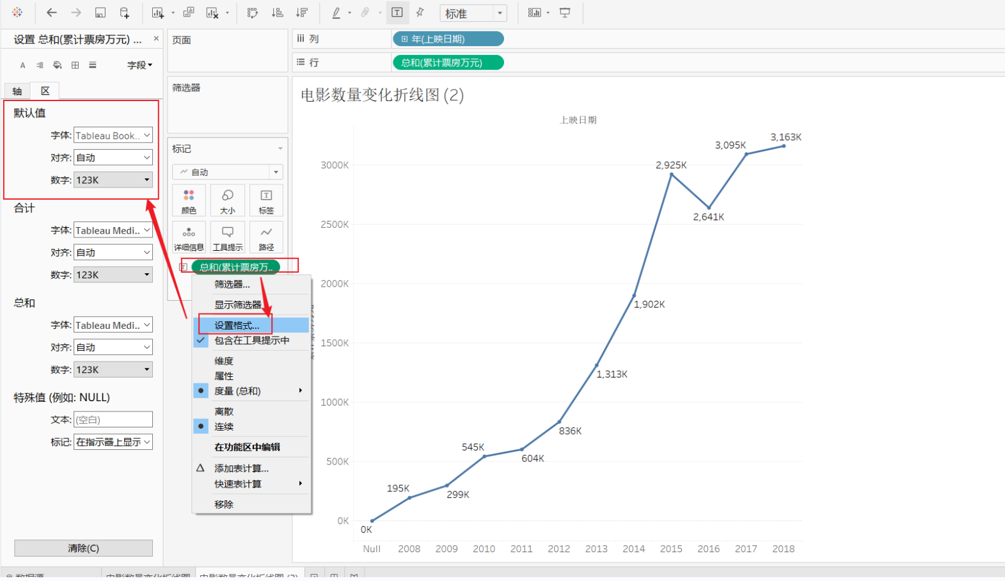Expand 度量 (总和) submenu
This screenshot has height=581, width=1005.
coord(251,391)
